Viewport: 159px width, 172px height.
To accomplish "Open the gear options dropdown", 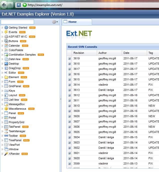I will coord(55,22).
